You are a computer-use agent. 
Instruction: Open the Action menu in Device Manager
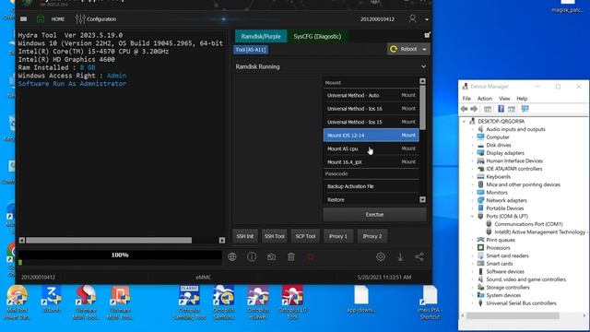485,99
